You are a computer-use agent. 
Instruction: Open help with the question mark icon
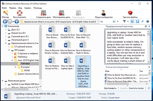pyautogui.click(x=148, y=21)
